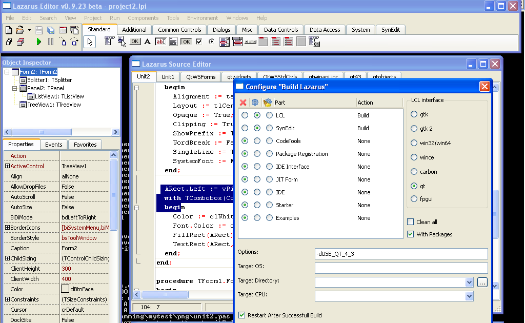Switch to the Additional palette tab
Viewport: 525px width, 323px height.
pyautogui.click(x=134, y=29)
